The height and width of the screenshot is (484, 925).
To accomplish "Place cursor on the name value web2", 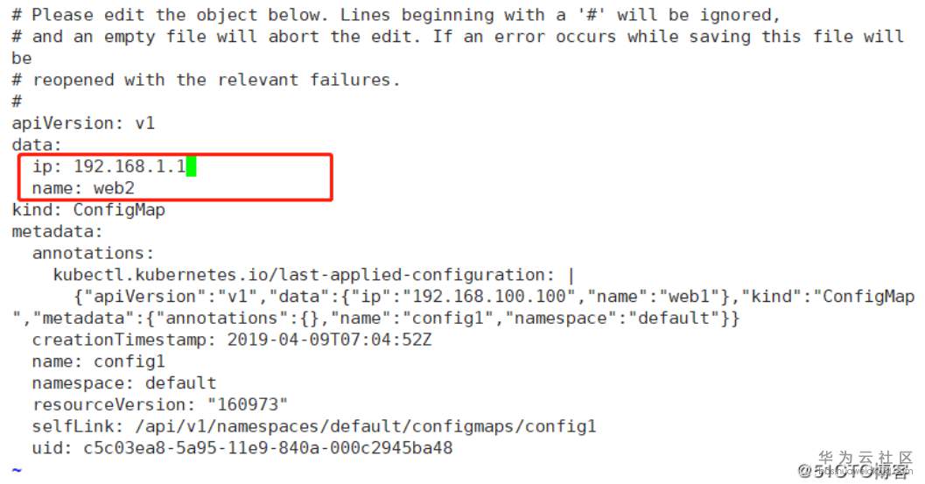I will coord(115,188).
